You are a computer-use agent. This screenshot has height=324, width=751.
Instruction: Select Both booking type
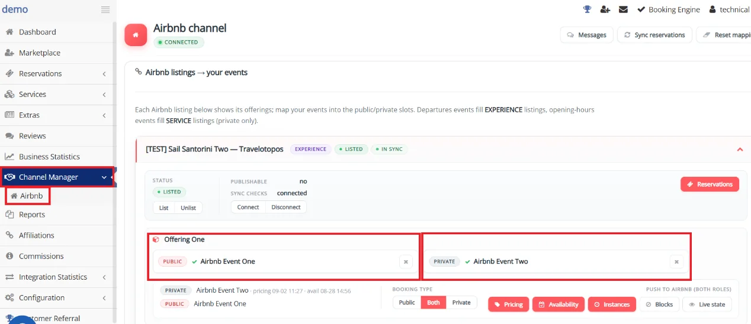(434, 302)
